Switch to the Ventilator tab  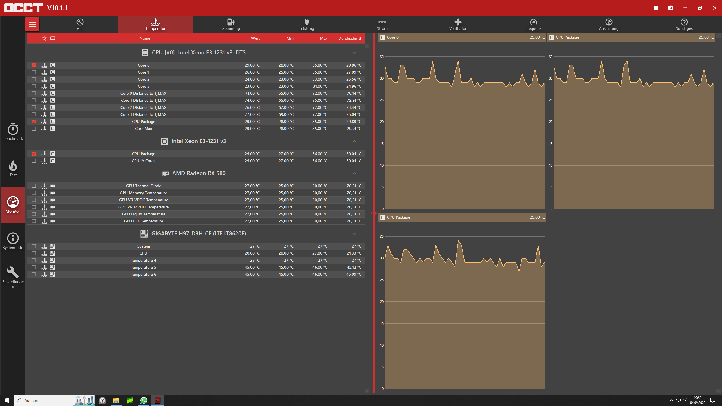(x=457, y=24)
